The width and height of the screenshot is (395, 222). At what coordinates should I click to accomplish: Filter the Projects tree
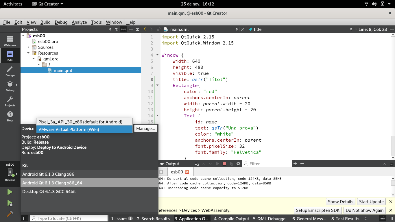coord(116,29)
